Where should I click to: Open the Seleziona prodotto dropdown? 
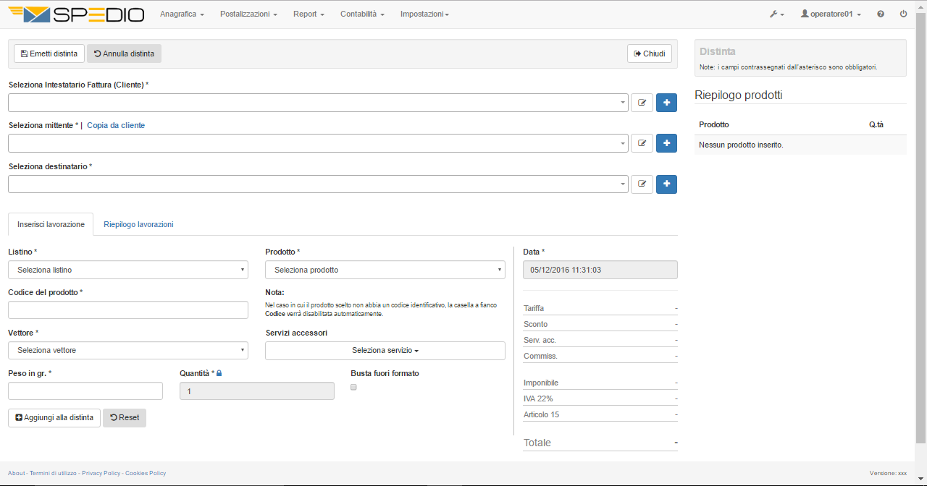click(385, 270)
